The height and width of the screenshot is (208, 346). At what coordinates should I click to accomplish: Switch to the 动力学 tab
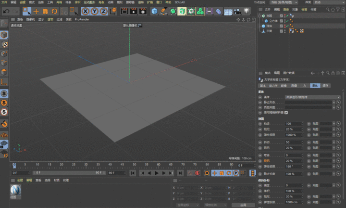pos(272,85)
